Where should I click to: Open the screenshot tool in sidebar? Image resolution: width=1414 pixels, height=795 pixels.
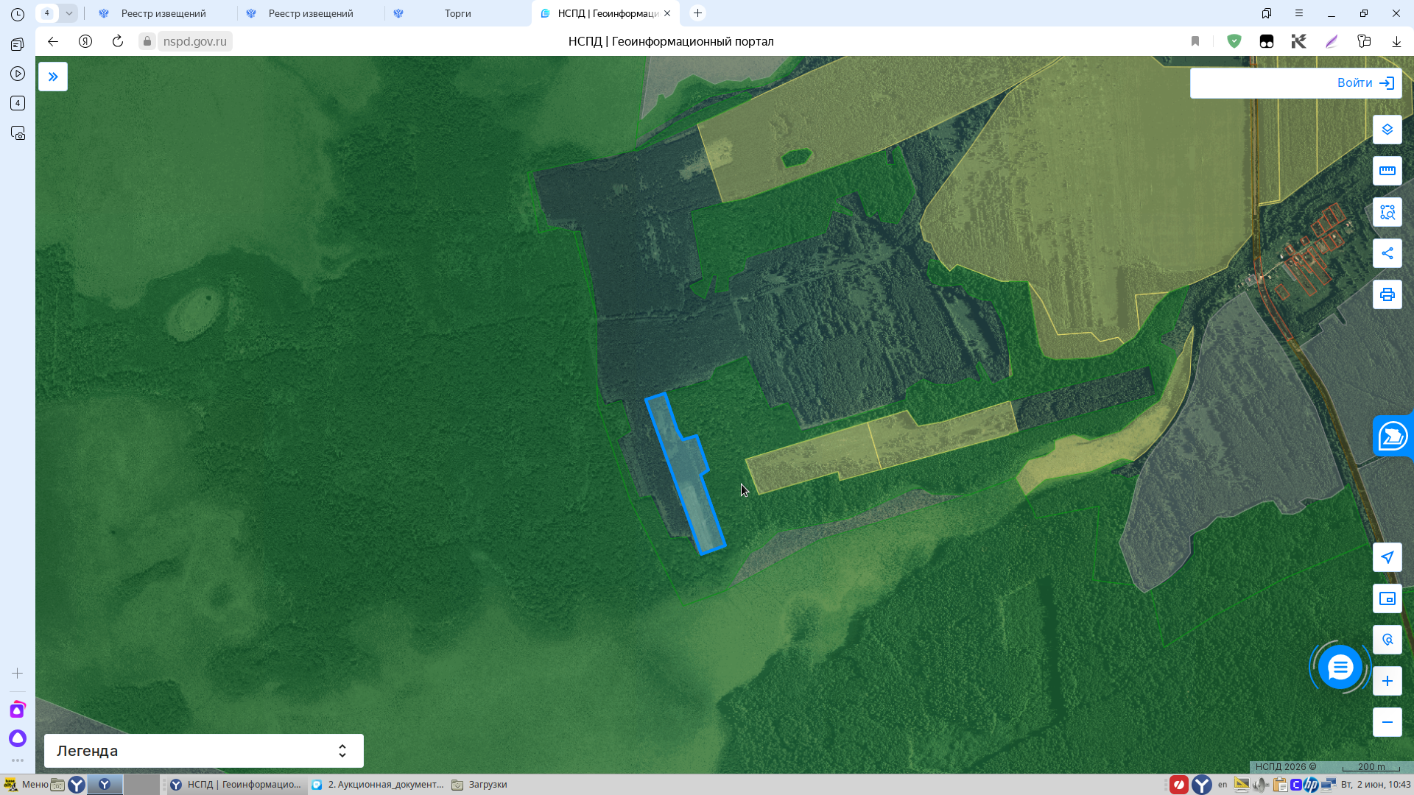(x=18, y=133)
